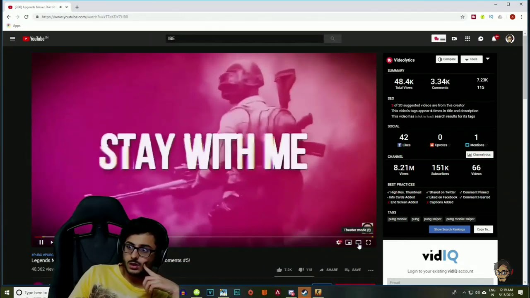
Task: Open the YouTube account avatar menu
Action: [x=510, y=38]
